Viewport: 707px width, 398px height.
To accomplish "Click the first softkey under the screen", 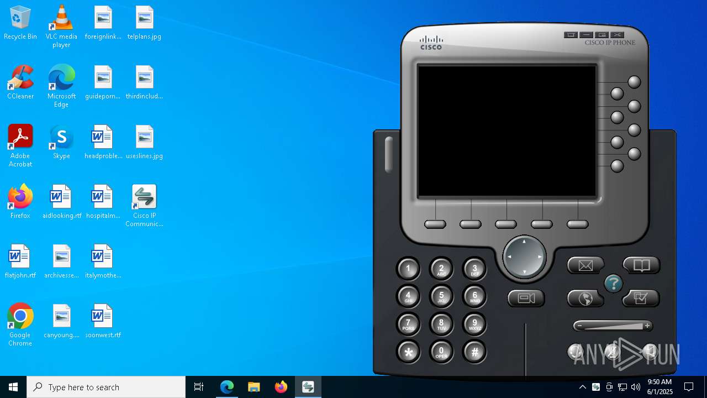I will point(435,224).
